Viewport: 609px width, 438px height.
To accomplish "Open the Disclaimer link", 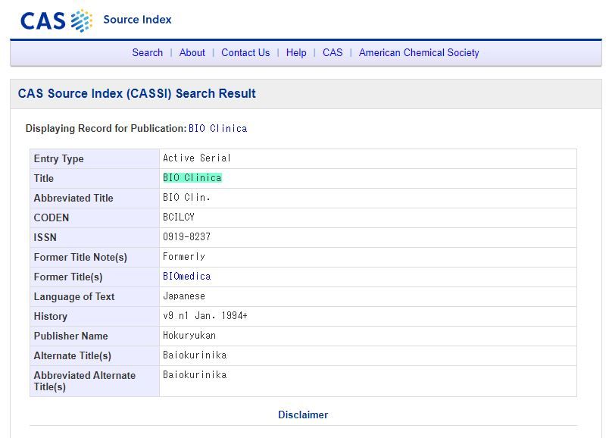I will [x=303, y=415].
